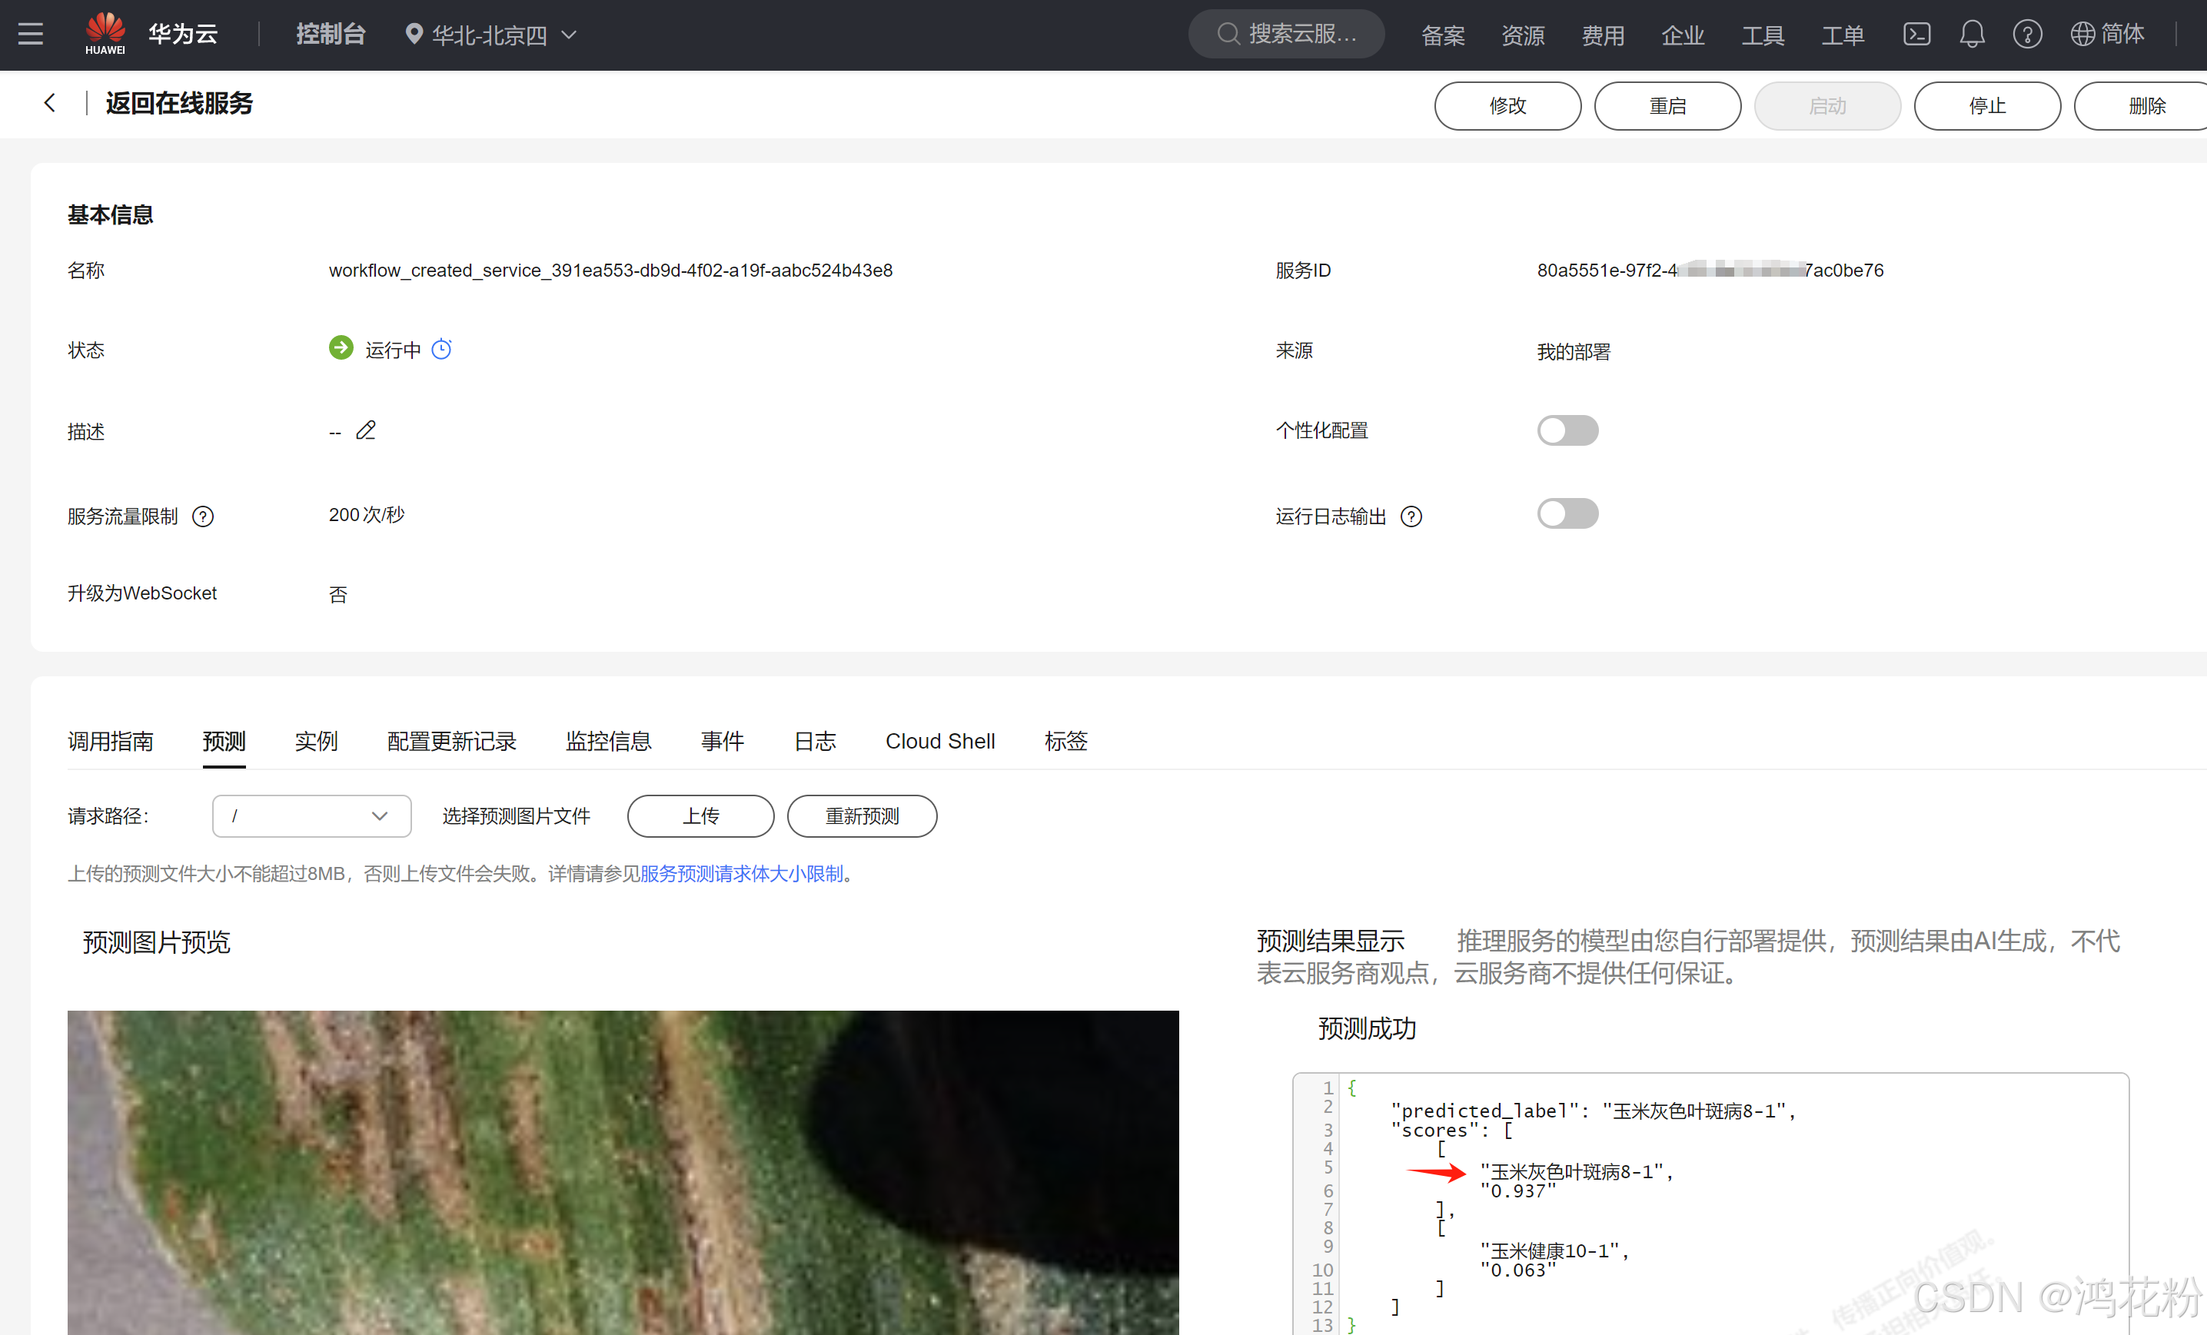The image size is (2207, 1335).
Task: Open the hamburger navigation menu
Action: click(x=31, y=34)
